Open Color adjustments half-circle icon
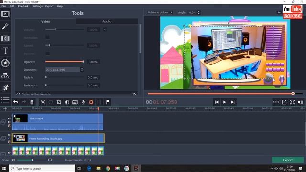This screenshot has height=172, width=306. pyautogui.click(x=67, y=102)
